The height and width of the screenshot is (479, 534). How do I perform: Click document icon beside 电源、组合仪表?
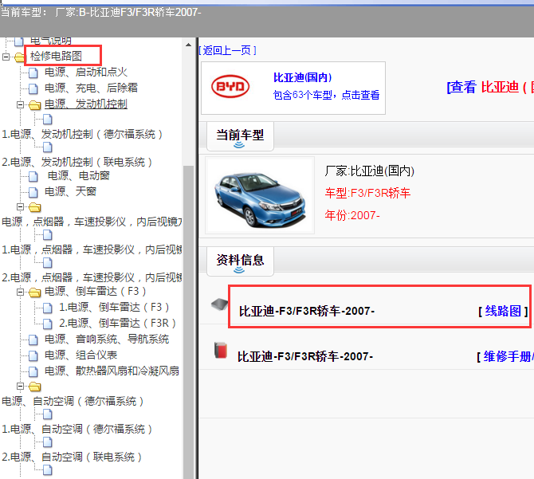tap(33, 355)
